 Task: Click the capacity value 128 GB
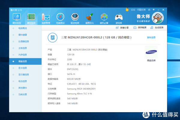click(x=71, y=55)
